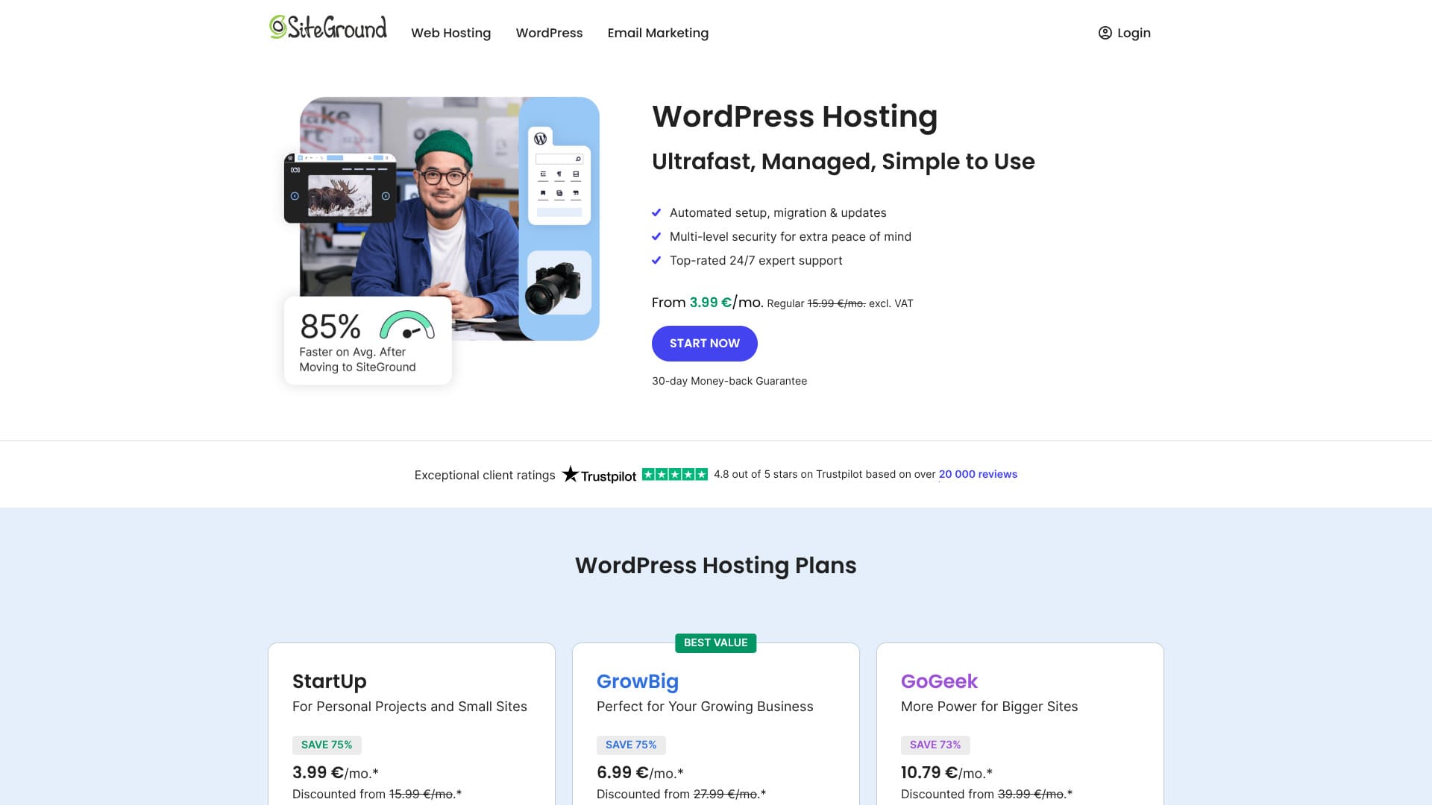The width and height of the screenshot is (1432, 805).
Task: Click the speedometer gauge icon
Action: pyautogui.click(x=407, y=325)
